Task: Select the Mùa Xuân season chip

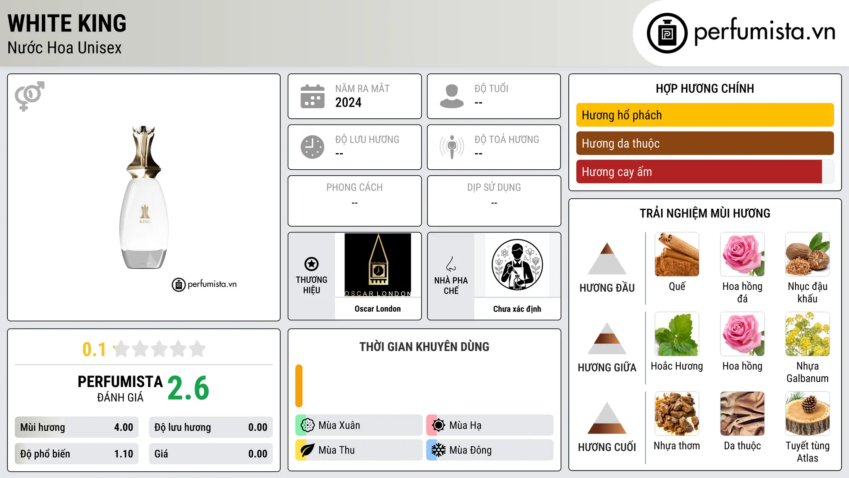Action: [x=359, y=425]
